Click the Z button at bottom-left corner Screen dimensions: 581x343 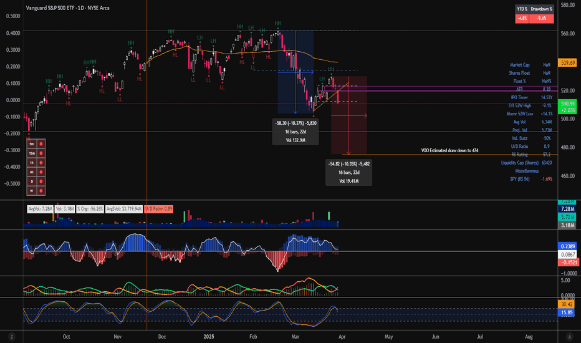click(12, 337)
